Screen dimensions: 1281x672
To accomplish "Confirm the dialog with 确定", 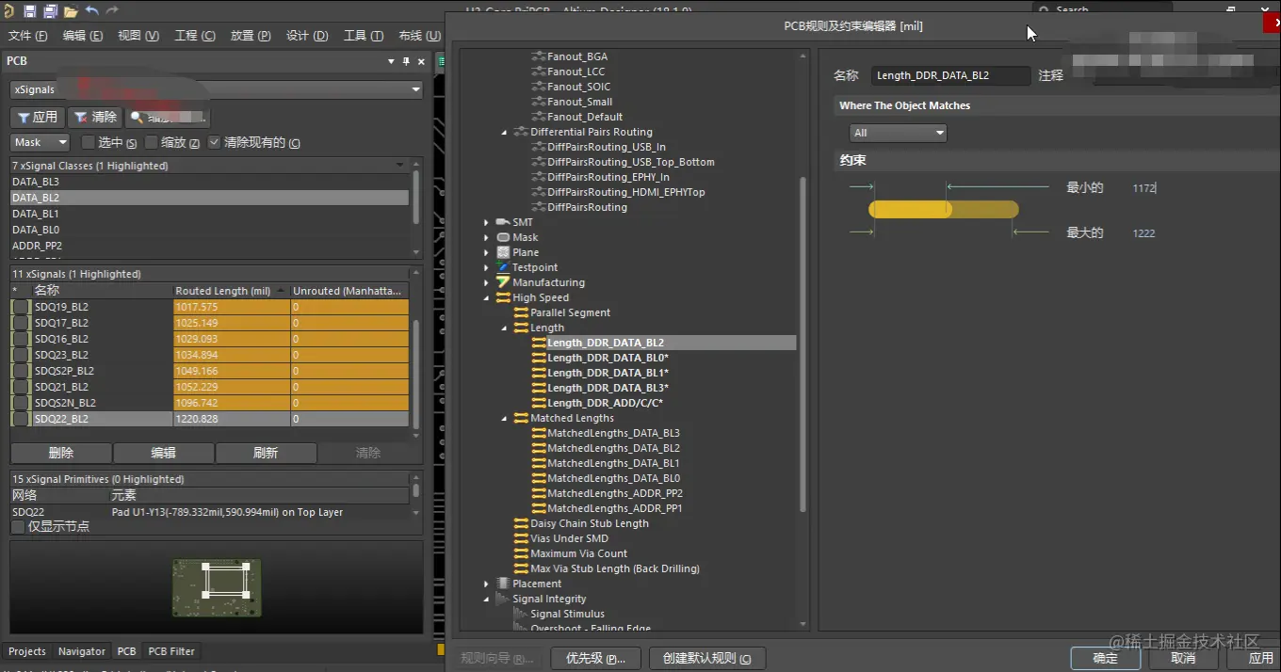I will coord(1105,658).
